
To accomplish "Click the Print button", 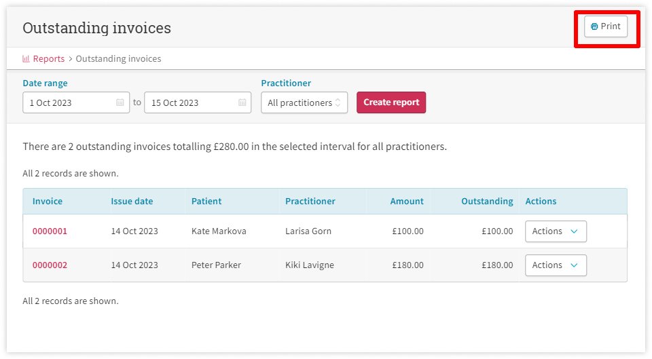I will [x=606, y=26].
